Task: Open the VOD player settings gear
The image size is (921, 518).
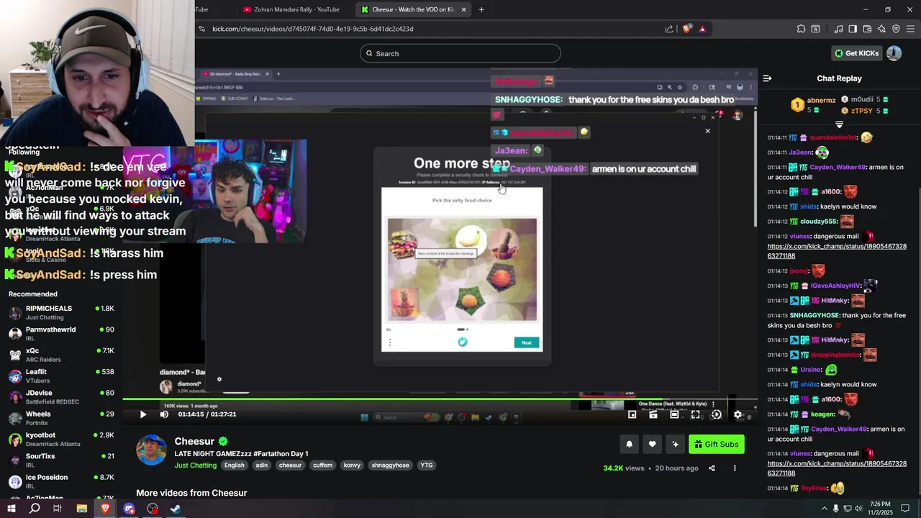Action: point(738,414)
